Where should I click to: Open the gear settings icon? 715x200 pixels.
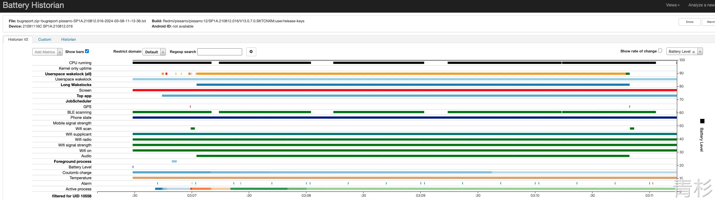click(251, 52)
